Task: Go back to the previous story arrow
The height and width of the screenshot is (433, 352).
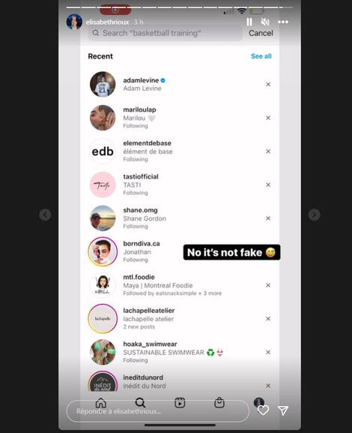Action: tap(45, 215)
